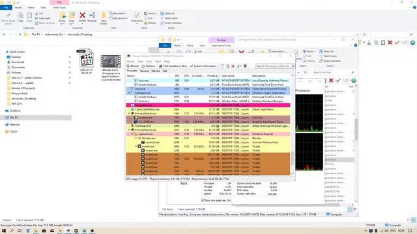The image size is (417, 234).
Task: Click refresh button beside main Explorer address bar
Action: 364,34
